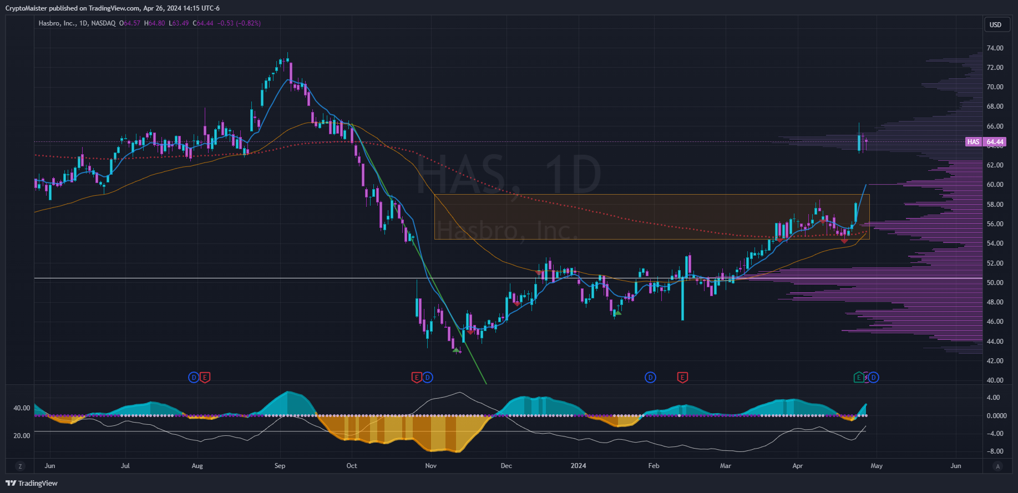Click the May label on time axis
Image resolution: width=1018 pixels, height=493 pixels.
click(877, 466)
